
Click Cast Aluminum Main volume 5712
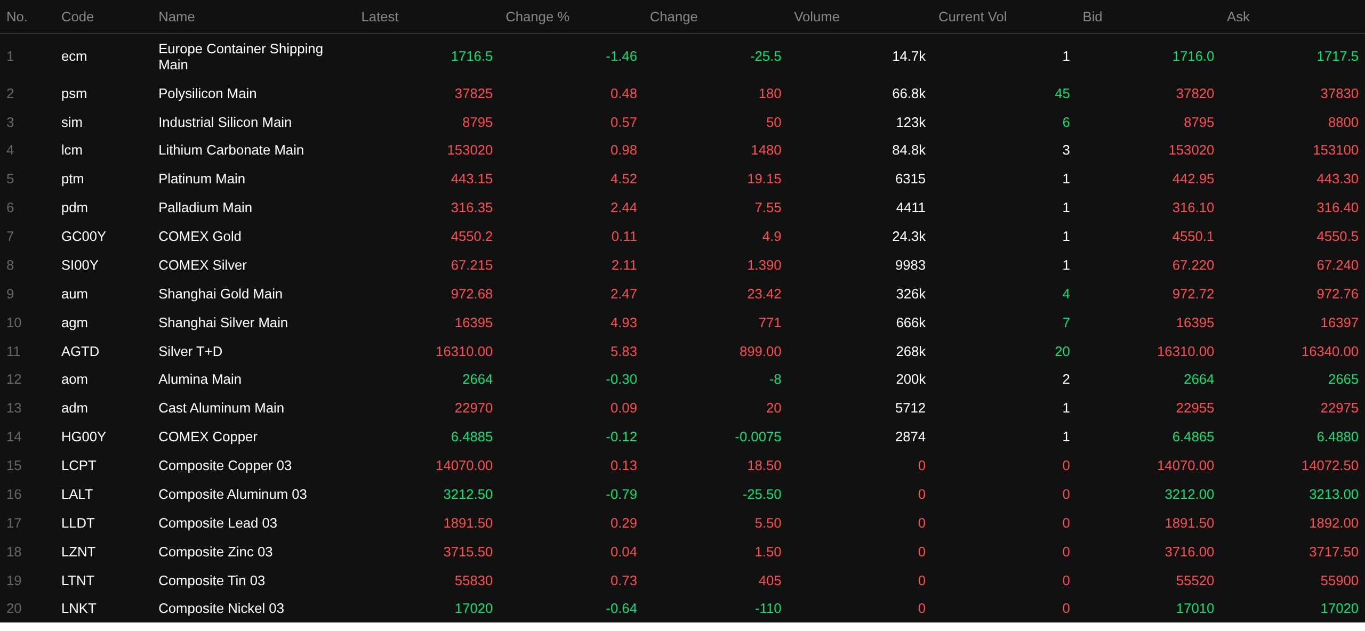(910, 408)
